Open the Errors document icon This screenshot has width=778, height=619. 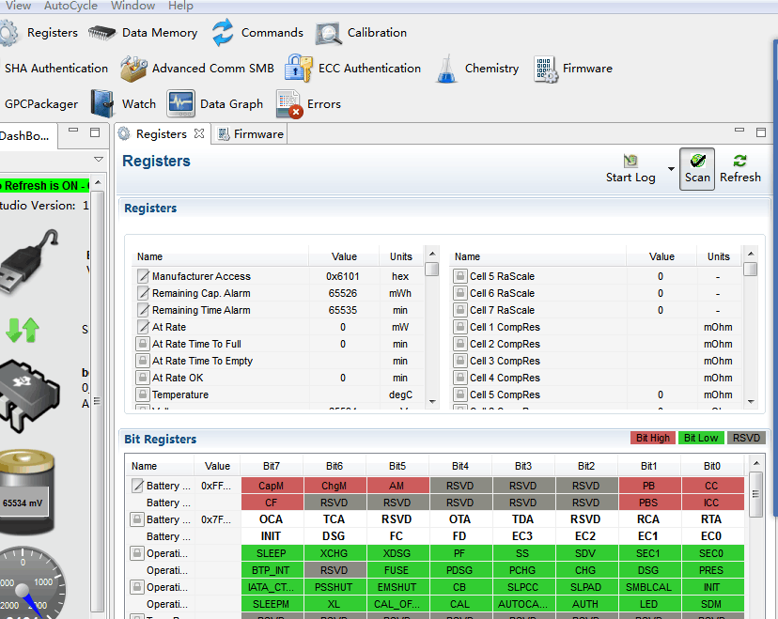tap(289, 104)
